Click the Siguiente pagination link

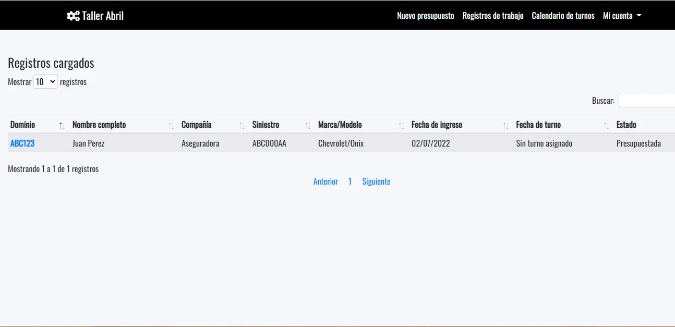pyautogui.click(x=376, y=181)
